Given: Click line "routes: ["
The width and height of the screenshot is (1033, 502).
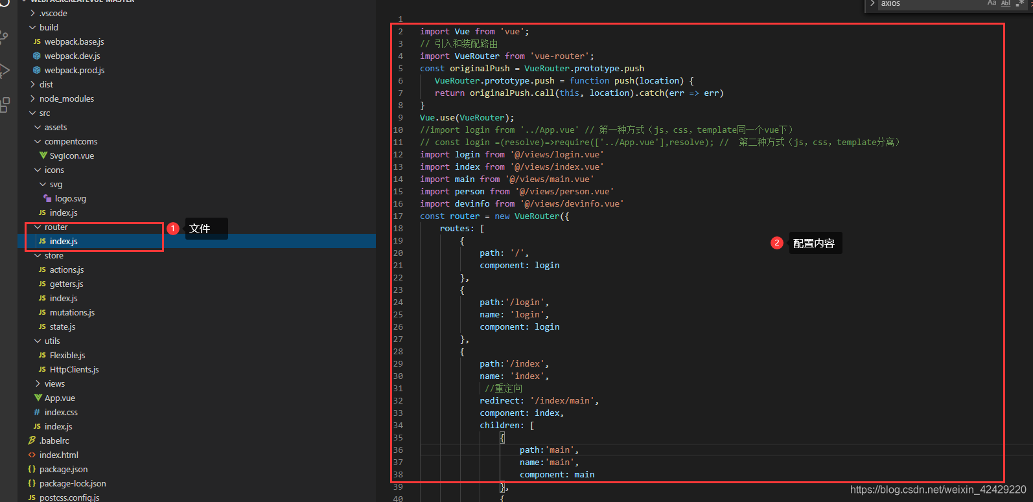Looking at the screenshot, I should click(462, 228).
